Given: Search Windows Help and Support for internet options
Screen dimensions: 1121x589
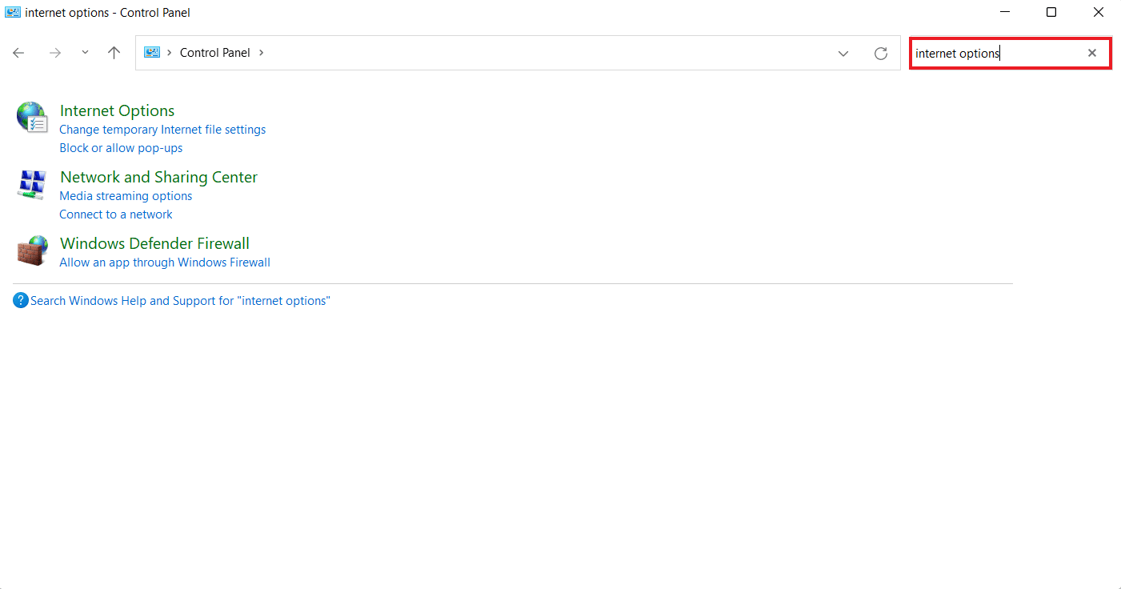Looking at the screenshot, I should [x=180, y=301].
